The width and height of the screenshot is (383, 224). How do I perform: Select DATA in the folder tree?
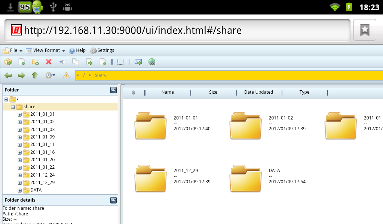[x=36, y=190]
